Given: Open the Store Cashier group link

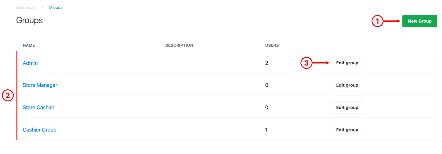Looking at the screenshot, I should click(39, 107).
